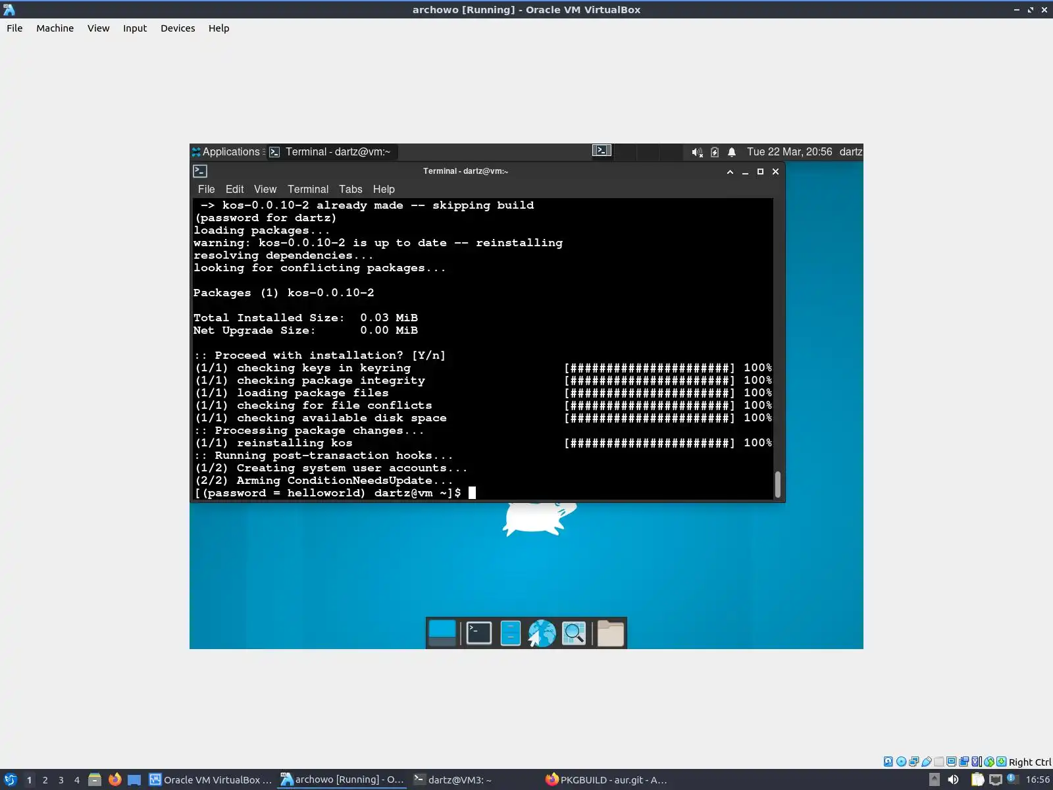Image resolution: width=1053 pixels, height=790 pixels.
Task: Switch to 'PKGBUILD - aur.git' Firefox taskbar window
Action: click(606, 779)
